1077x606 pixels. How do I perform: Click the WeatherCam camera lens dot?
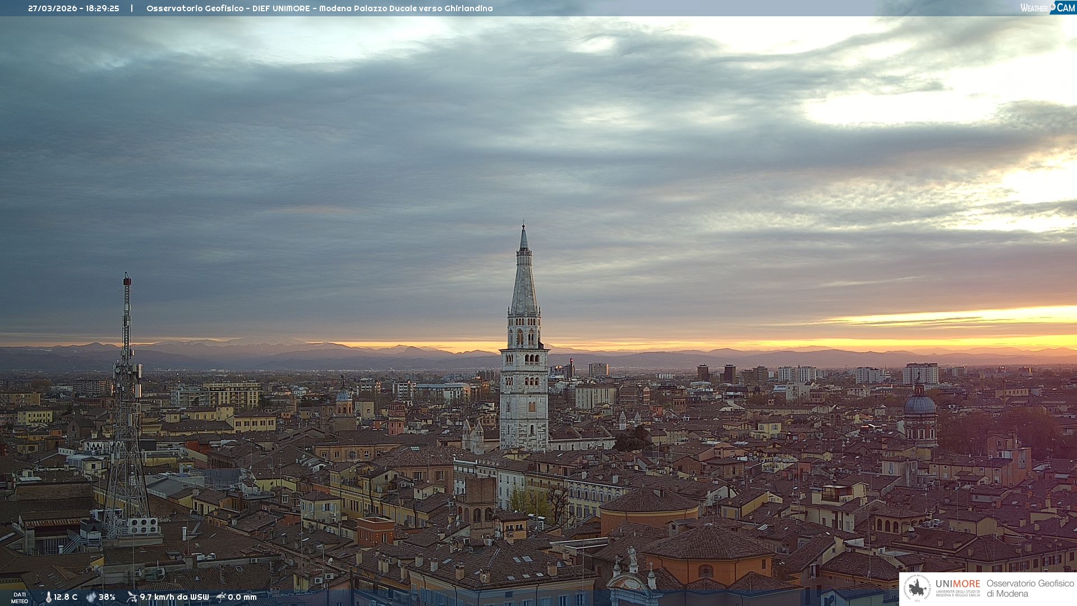click(x=1053, y=6)
